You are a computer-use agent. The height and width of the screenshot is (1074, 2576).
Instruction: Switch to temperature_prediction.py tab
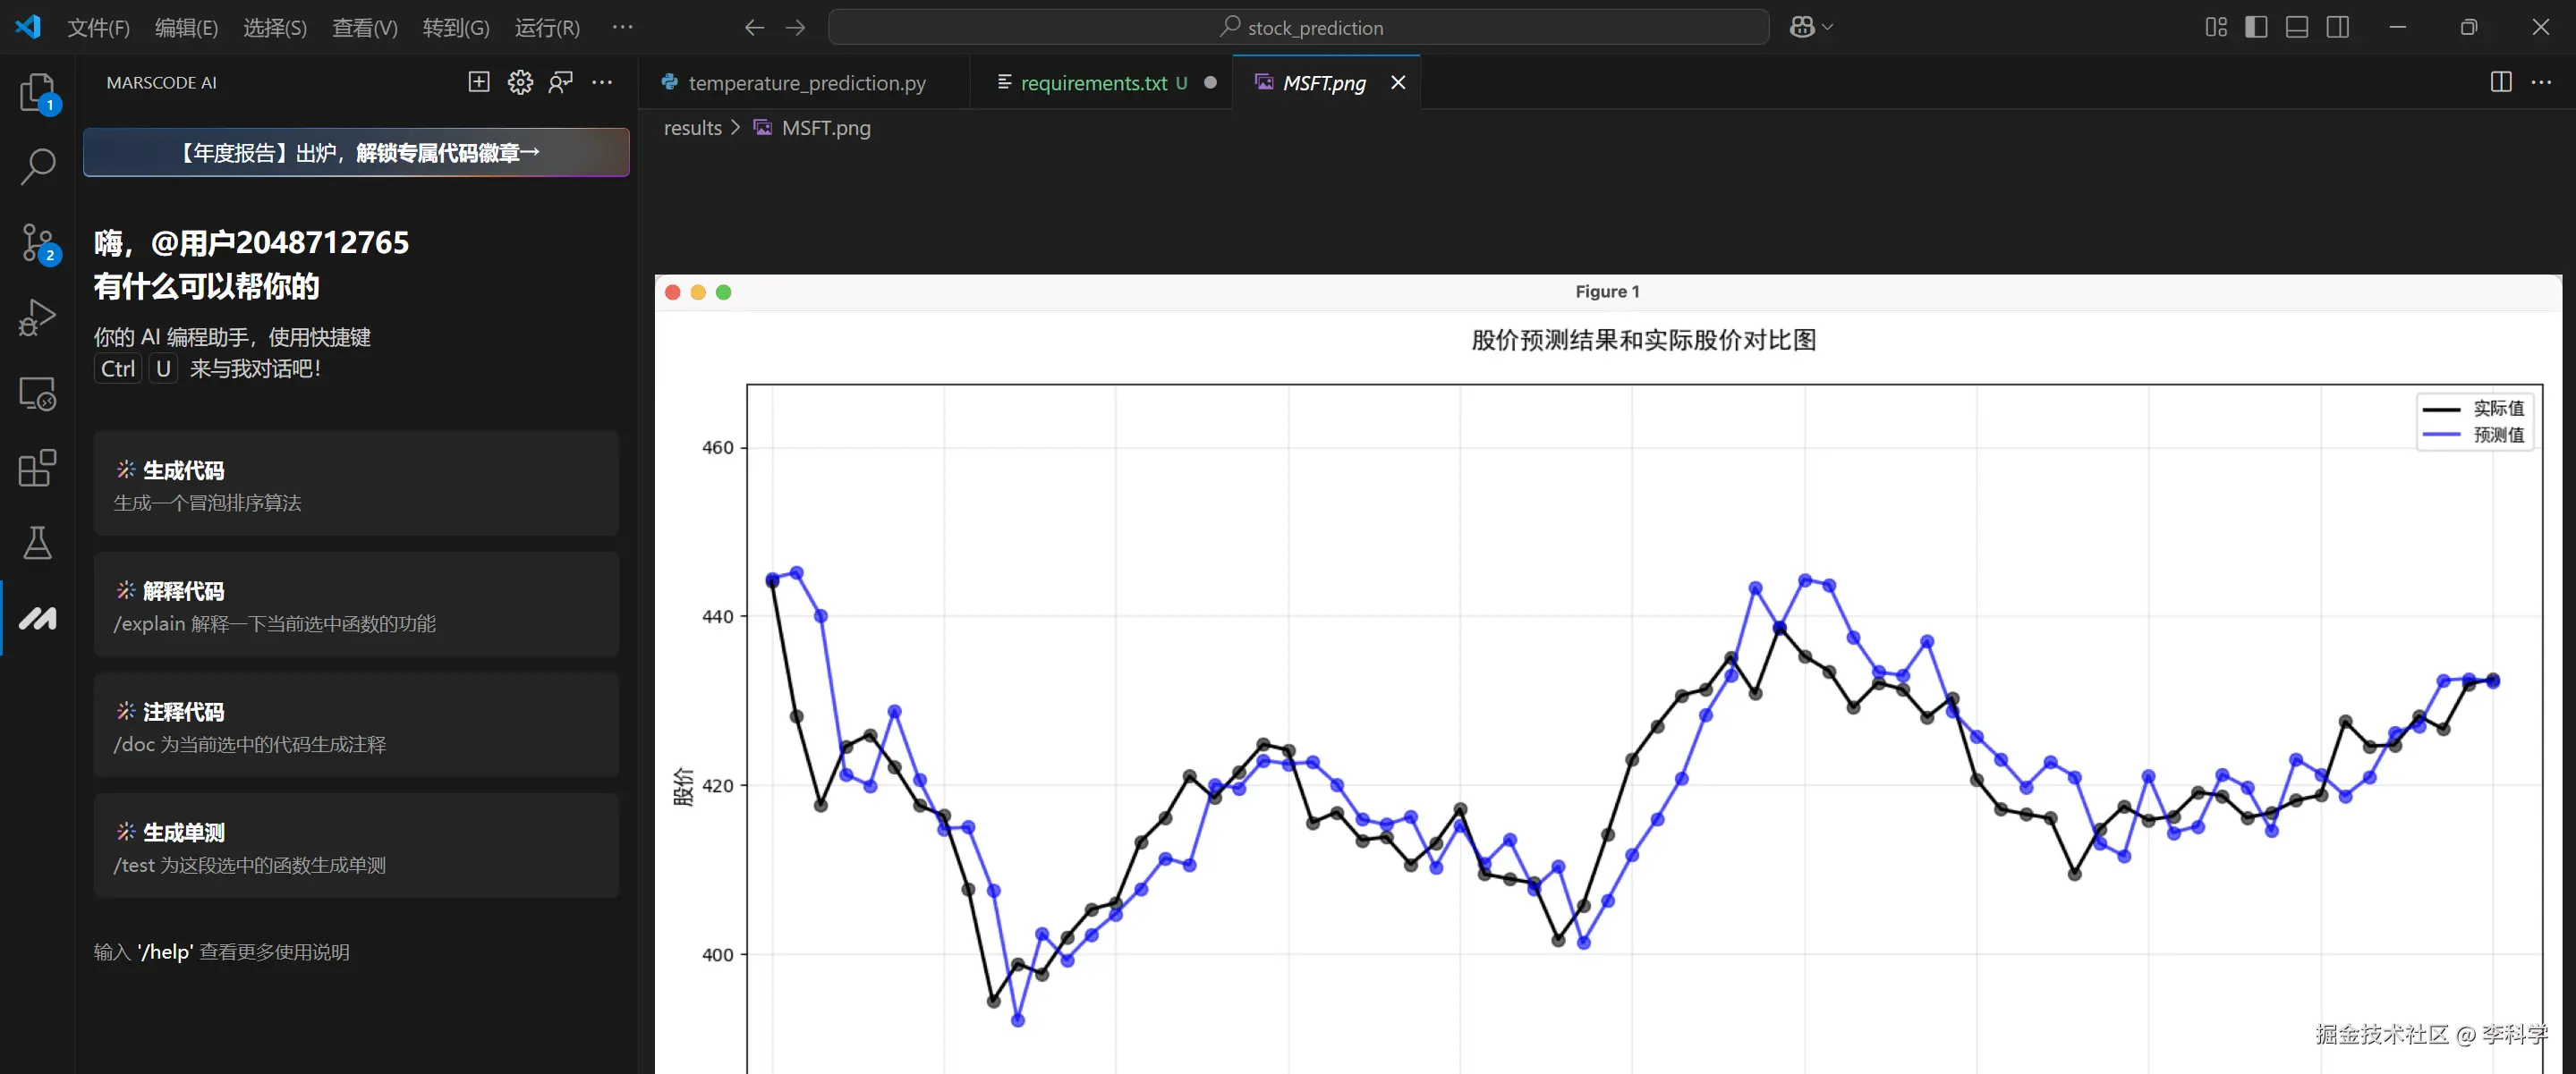tap(806, 83)
